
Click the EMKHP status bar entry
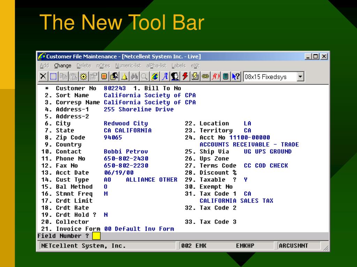(245, 246)
